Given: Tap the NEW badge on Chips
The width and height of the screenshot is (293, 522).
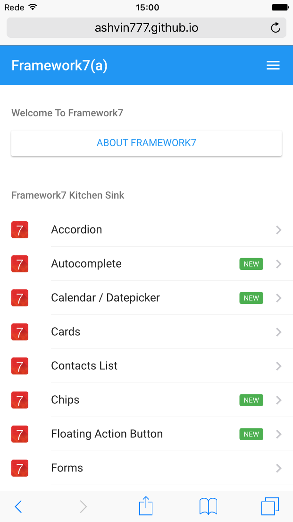Looking at the screenshot, I should (x=251, y=400).
